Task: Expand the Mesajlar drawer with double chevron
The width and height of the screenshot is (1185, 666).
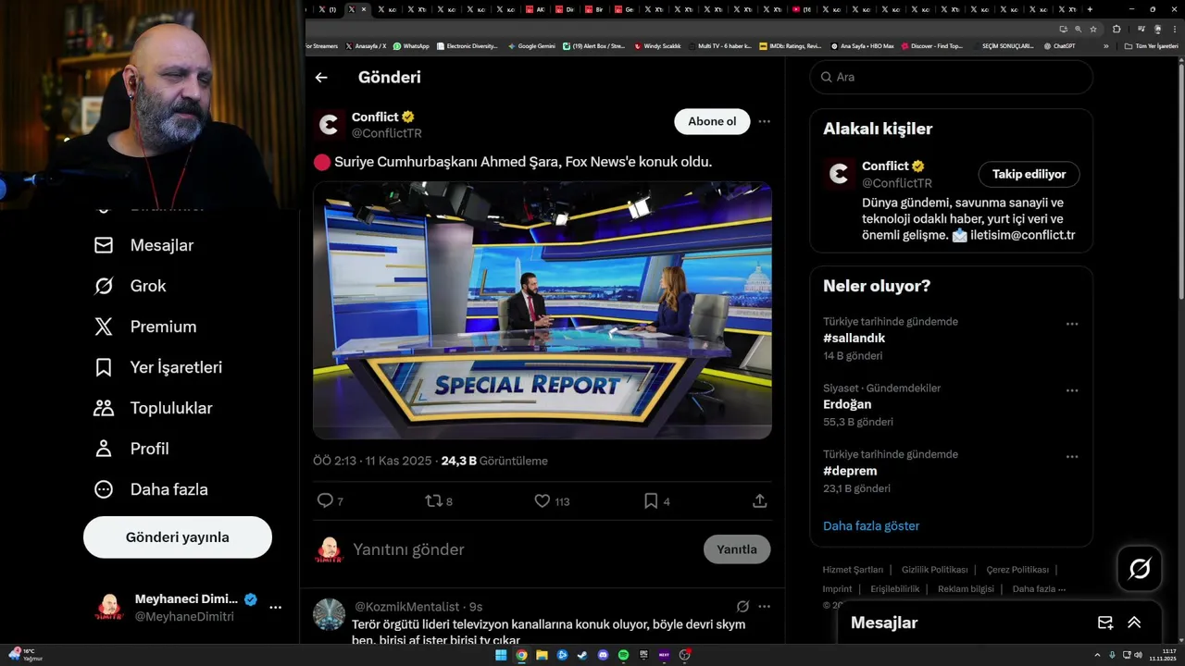Action: click(1134, 623)
